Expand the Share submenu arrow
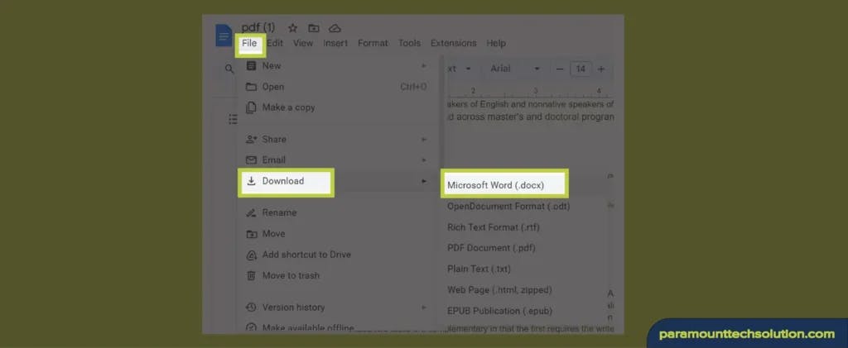 pyautogui.click(x=424, y=139)
